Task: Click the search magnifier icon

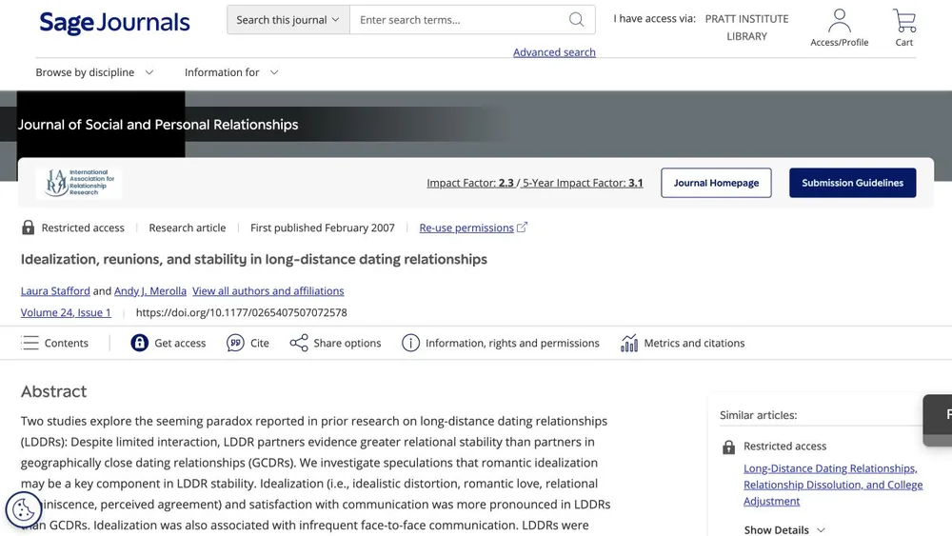Action: (576, 19)
